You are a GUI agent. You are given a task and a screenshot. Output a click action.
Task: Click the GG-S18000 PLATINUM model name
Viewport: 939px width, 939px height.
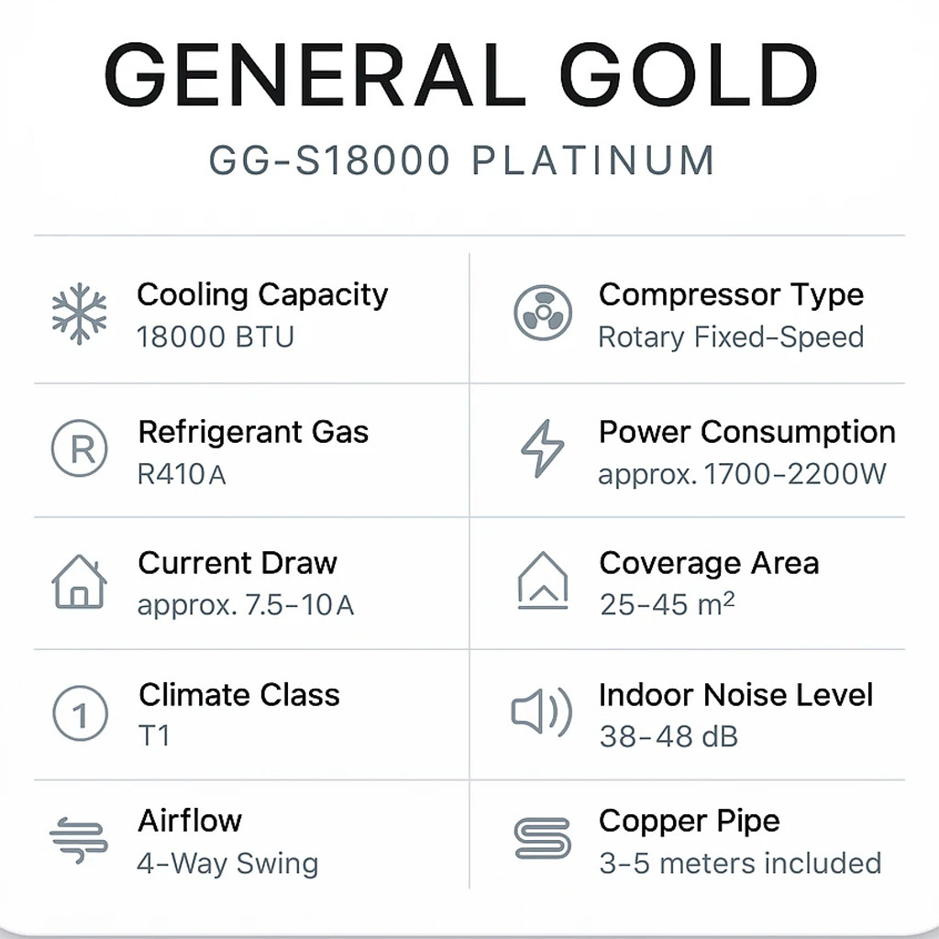pyautogui.click(x=461, y=161)
